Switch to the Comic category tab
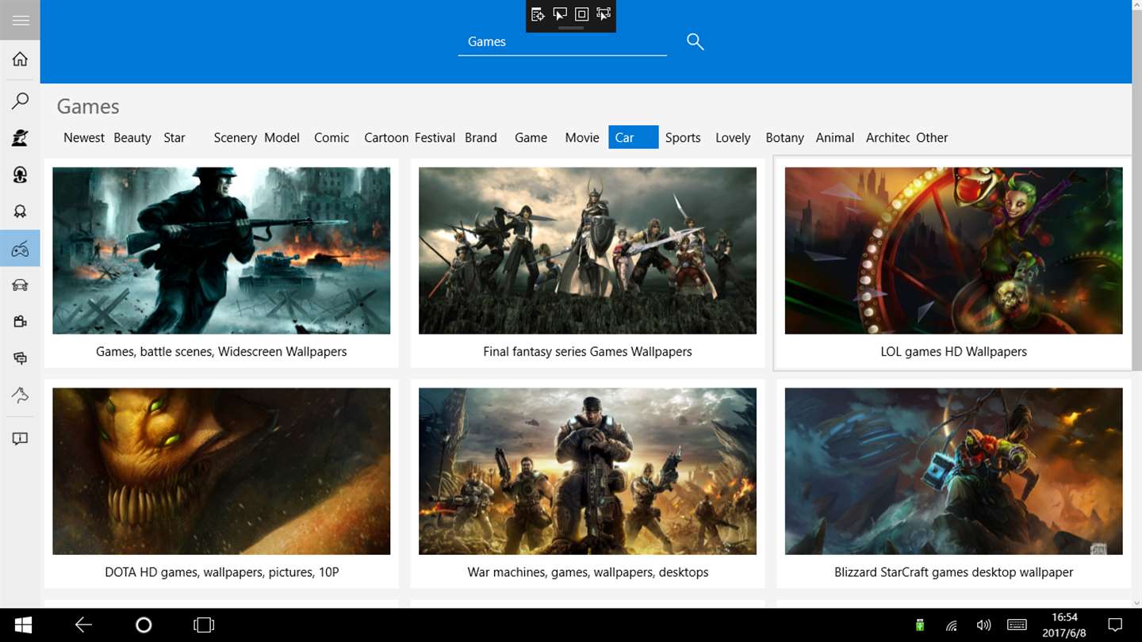 coord(331,138)
